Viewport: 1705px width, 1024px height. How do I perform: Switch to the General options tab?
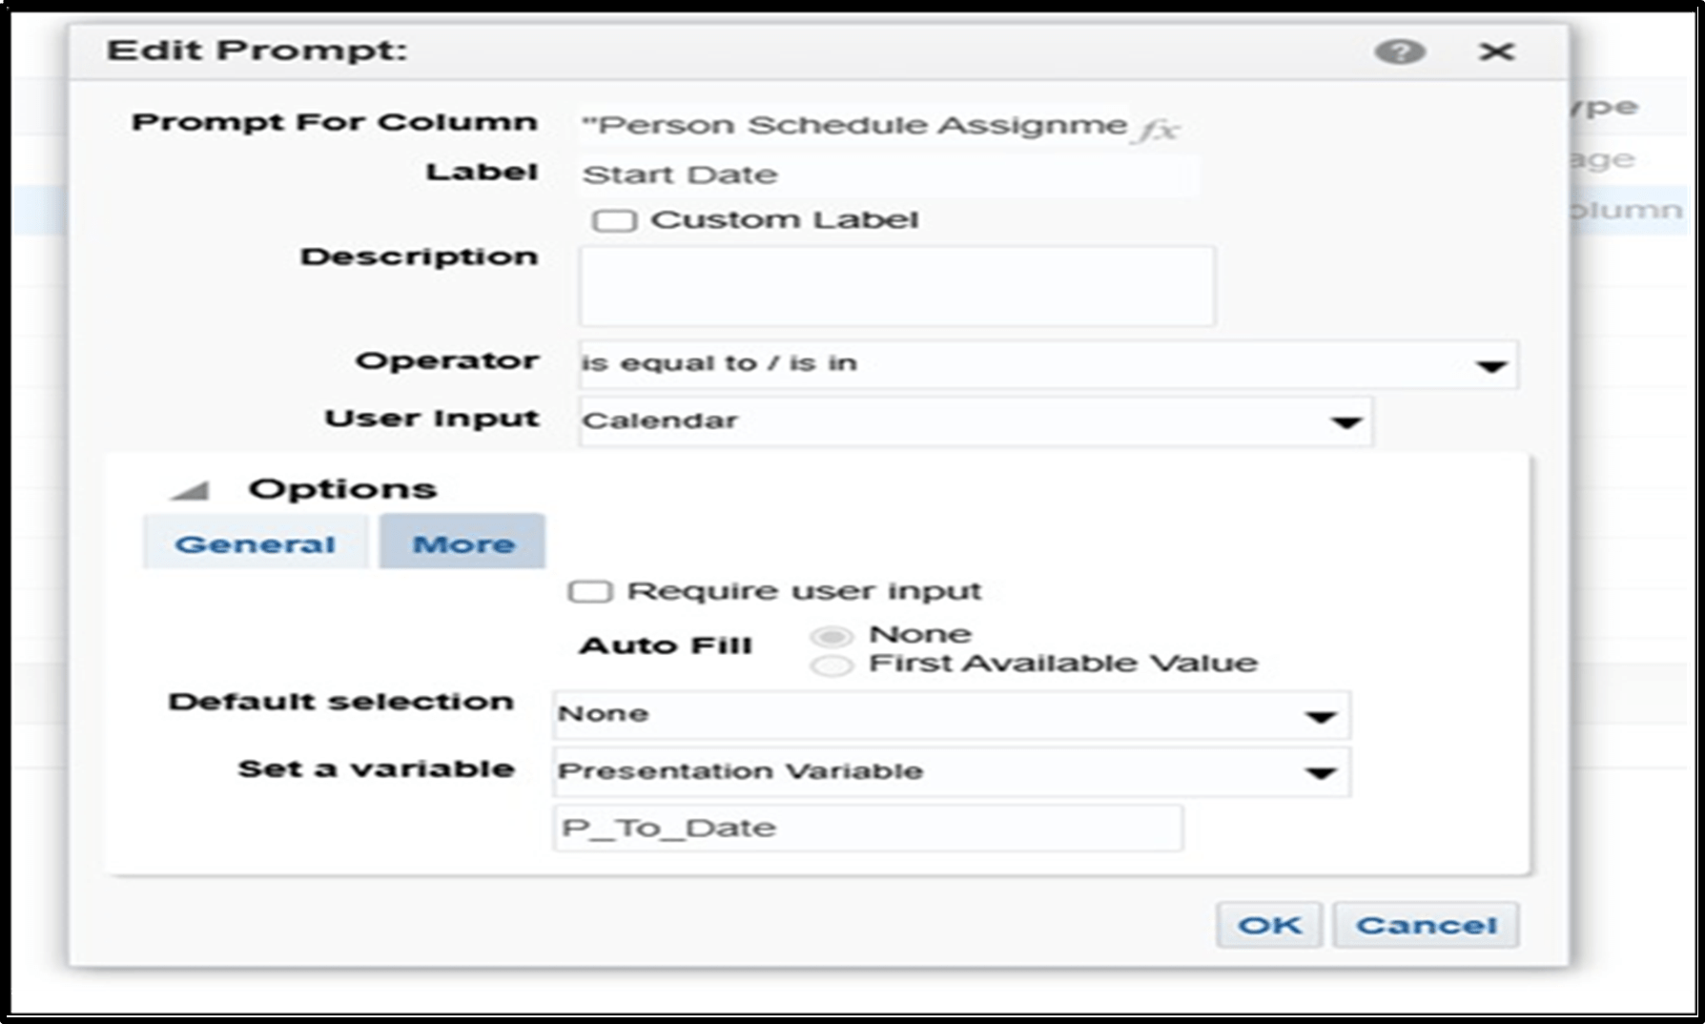256,543
